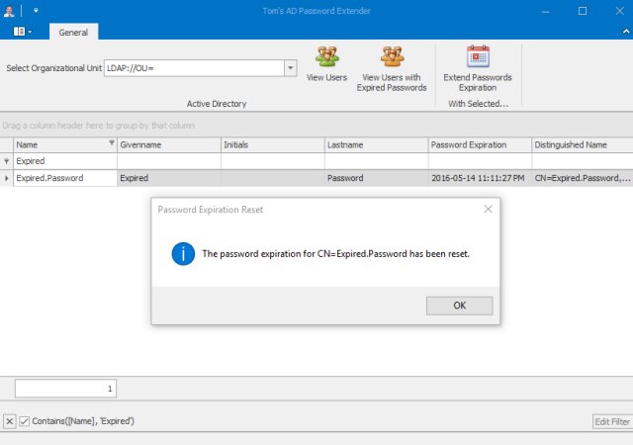Click the Edit Filter button
Screen dimensions: 633x445
tap(612, 421)
